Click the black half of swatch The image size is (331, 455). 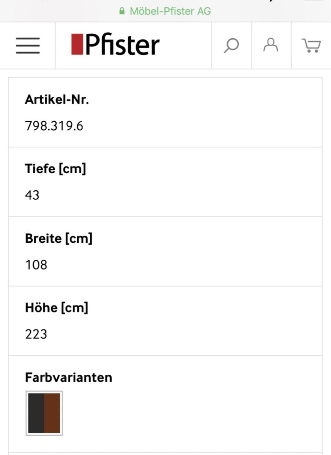36,413
